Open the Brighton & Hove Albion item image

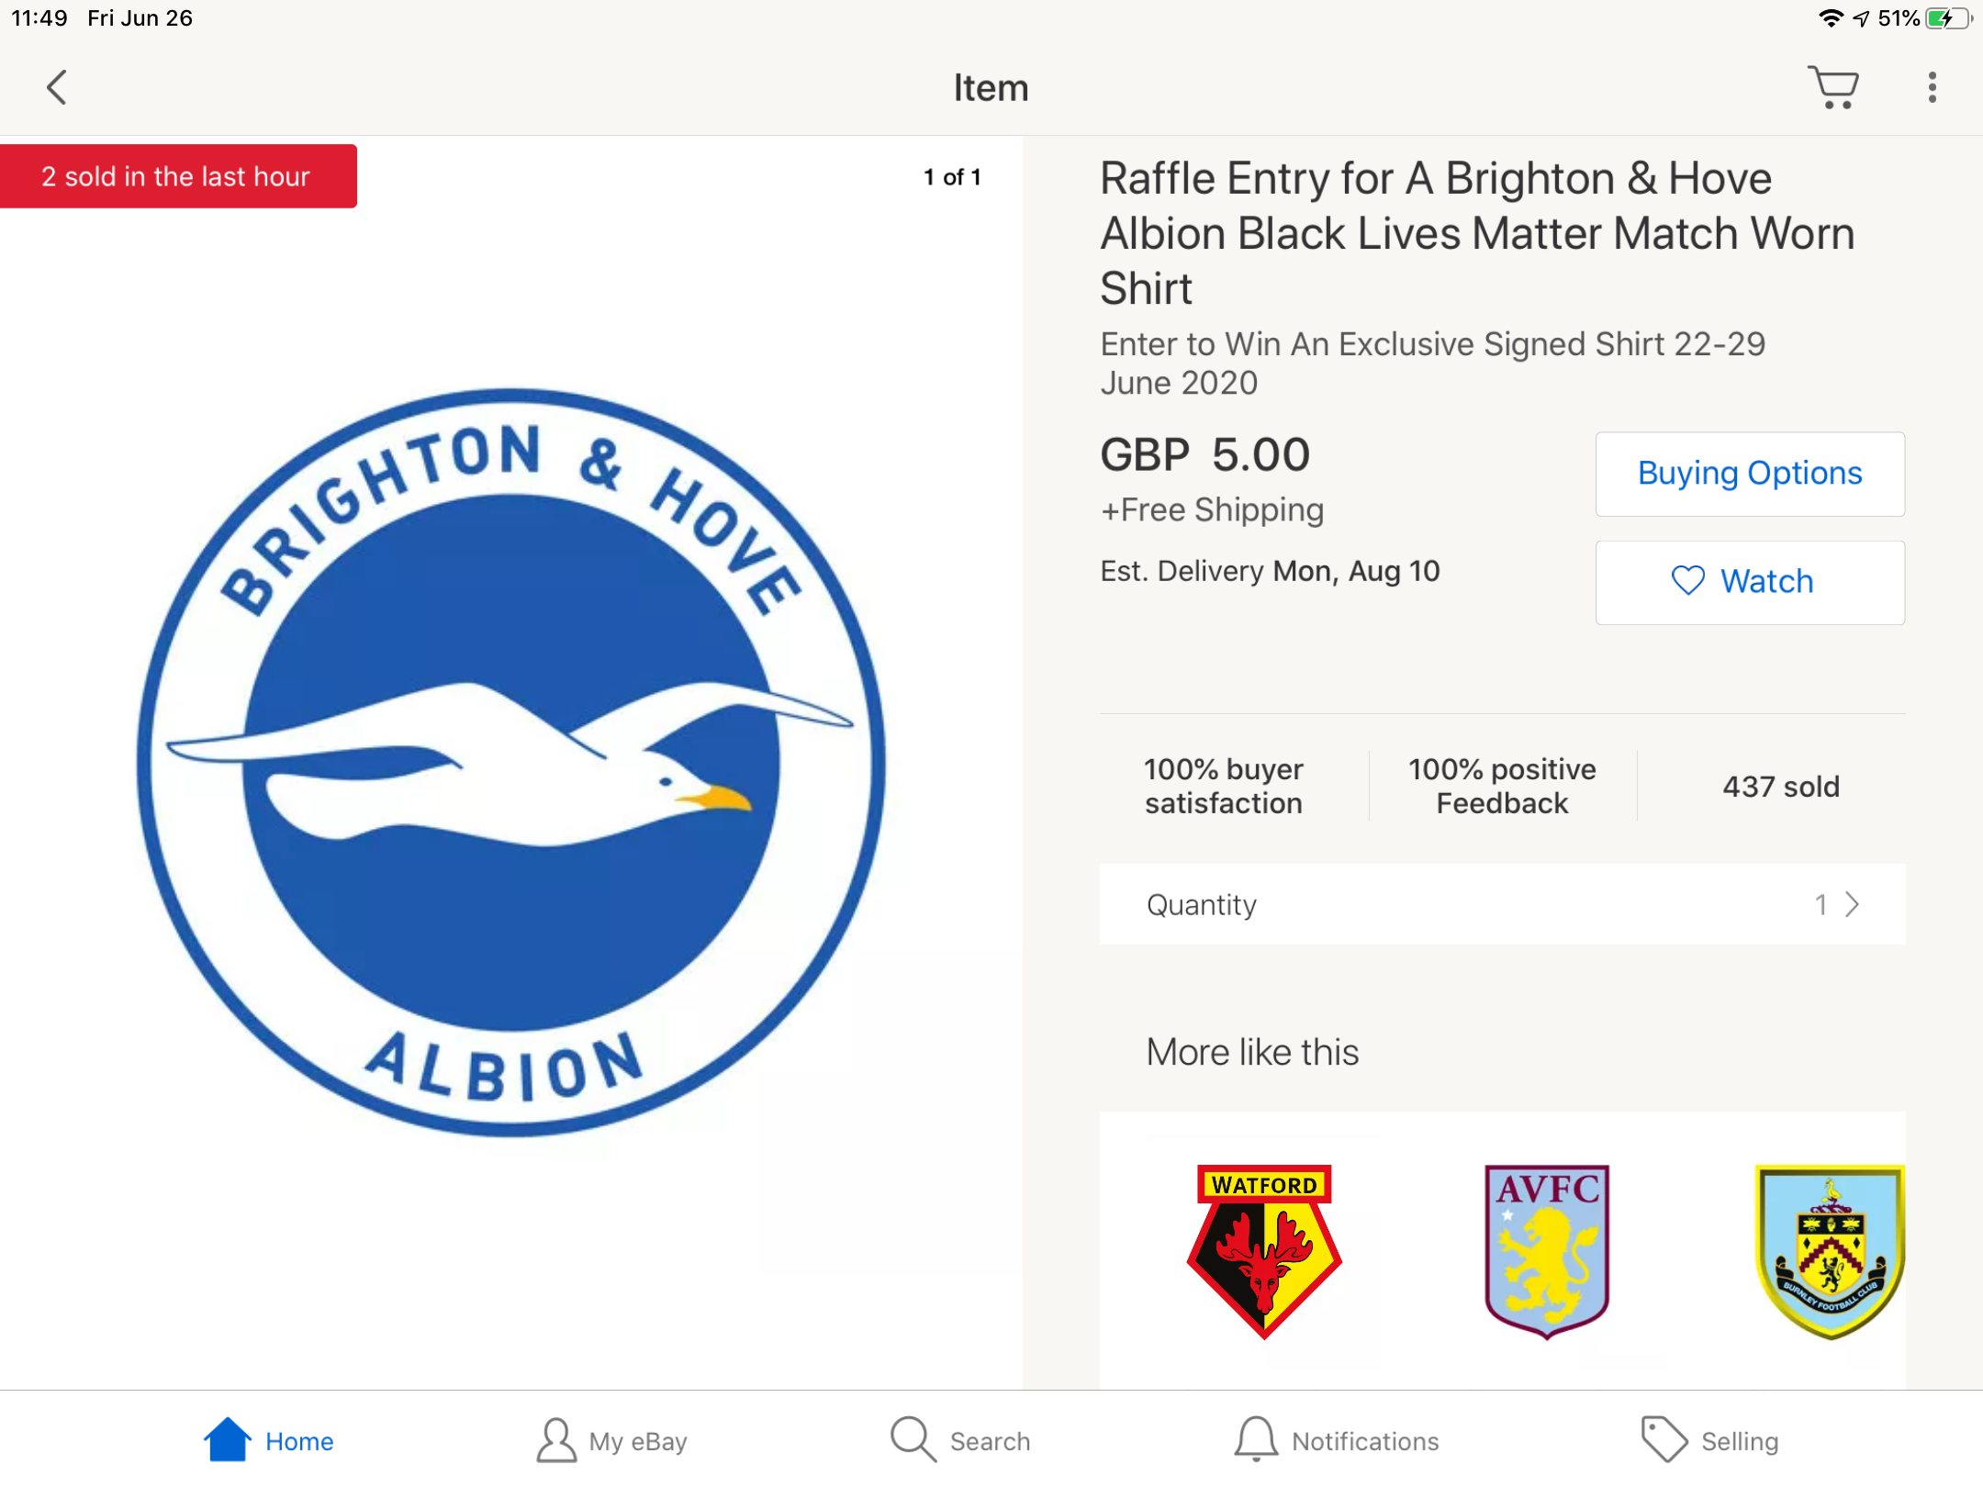click(511, 762)
